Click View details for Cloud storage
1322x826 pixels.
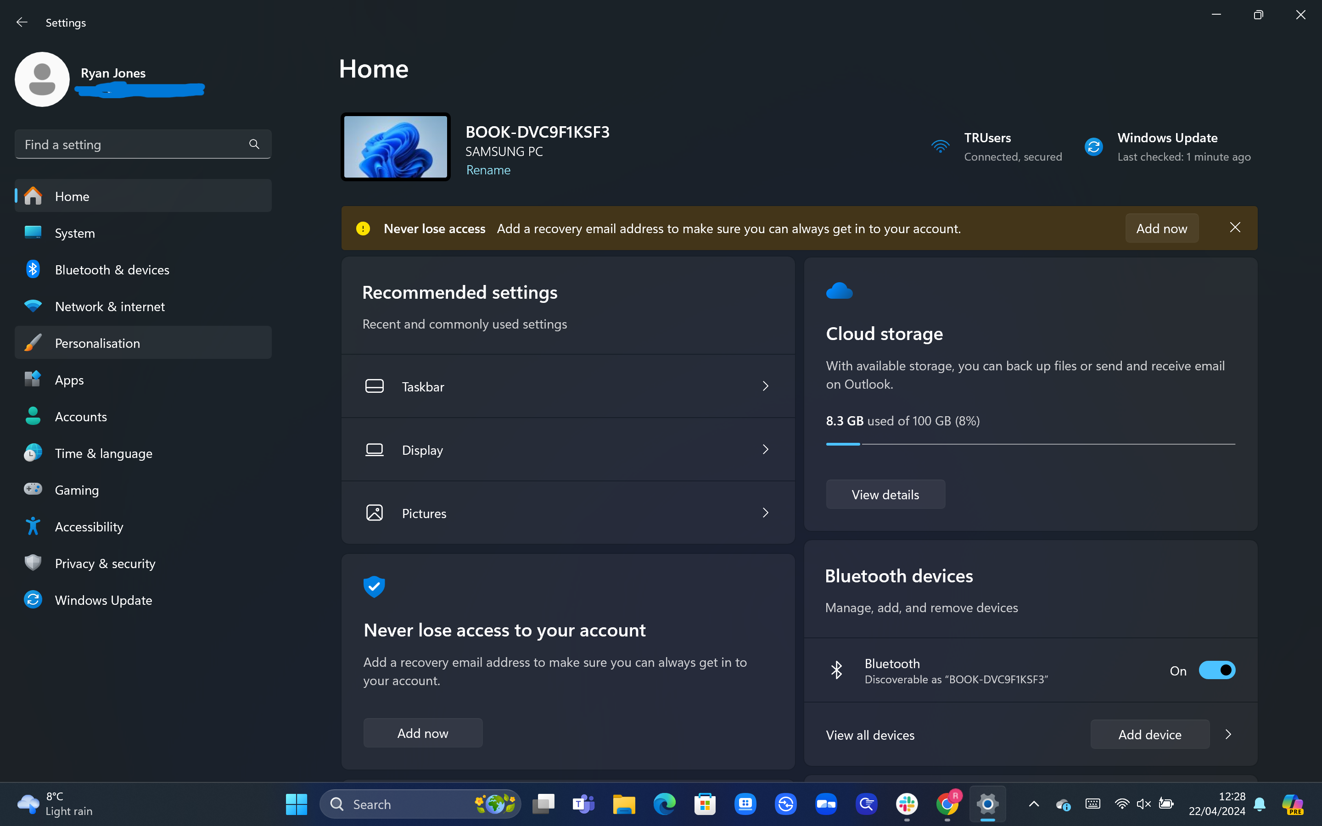pos(885,494)
